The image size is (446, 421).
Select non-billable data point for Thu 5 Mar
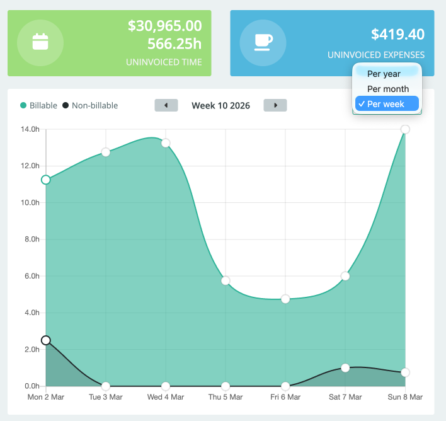(226, 386)
